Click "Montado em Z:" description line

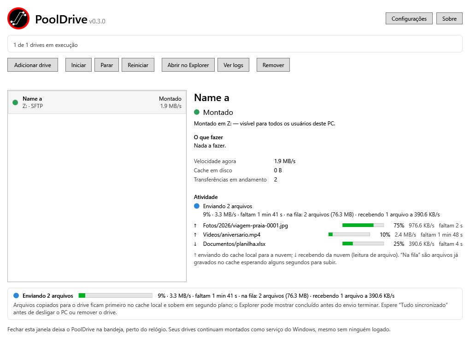264,124
